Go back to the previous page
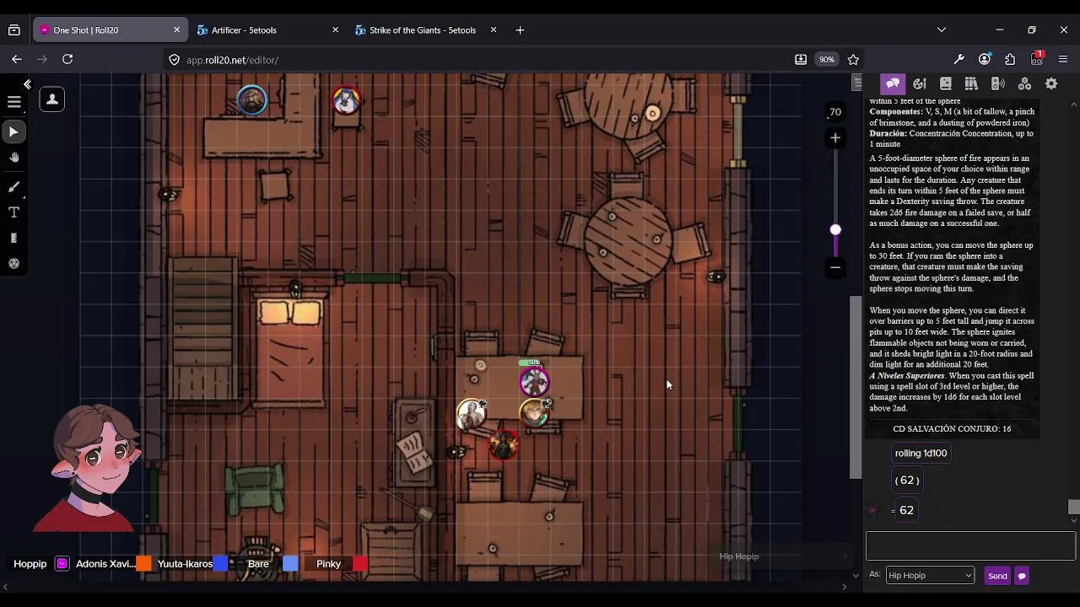Image resolution: width=1080 pixels, height=607 pixels. [17, 59]
